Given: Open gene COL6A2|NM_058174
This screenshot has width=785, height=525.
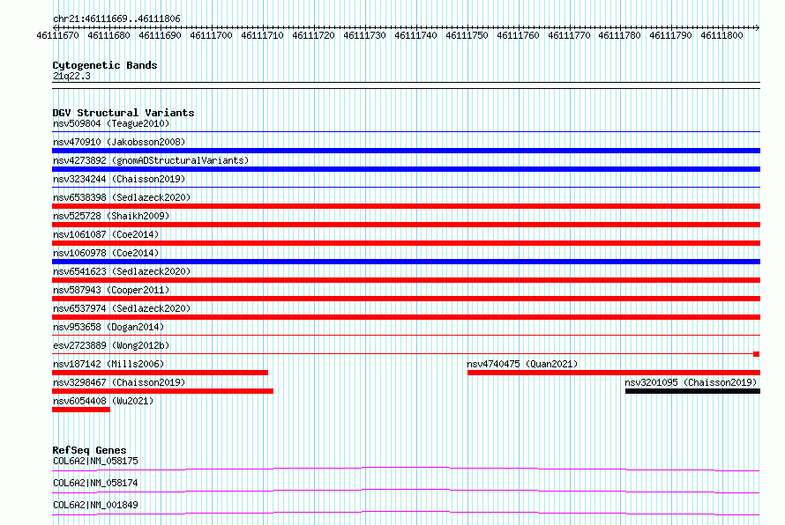Looking at the screenshot, I should (95, 483).
